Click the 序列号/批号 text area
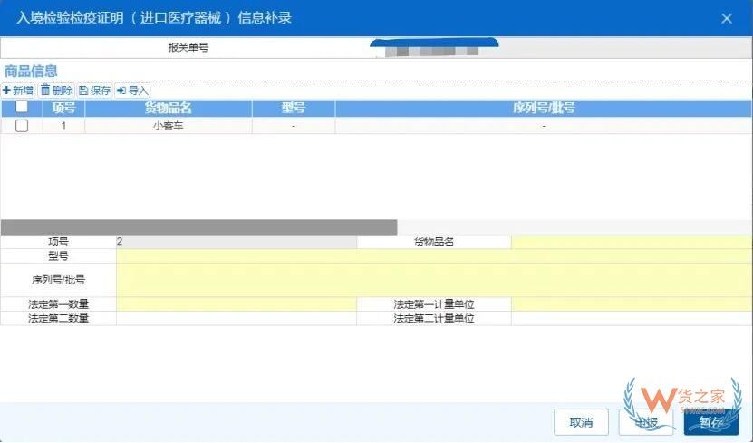The width and height of the screenshot is (753, 443). (x=434, y=280)
